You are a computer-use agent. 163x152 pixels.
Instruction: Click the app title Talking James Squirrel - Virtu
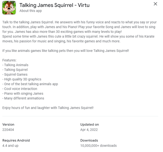pos(54,5)
